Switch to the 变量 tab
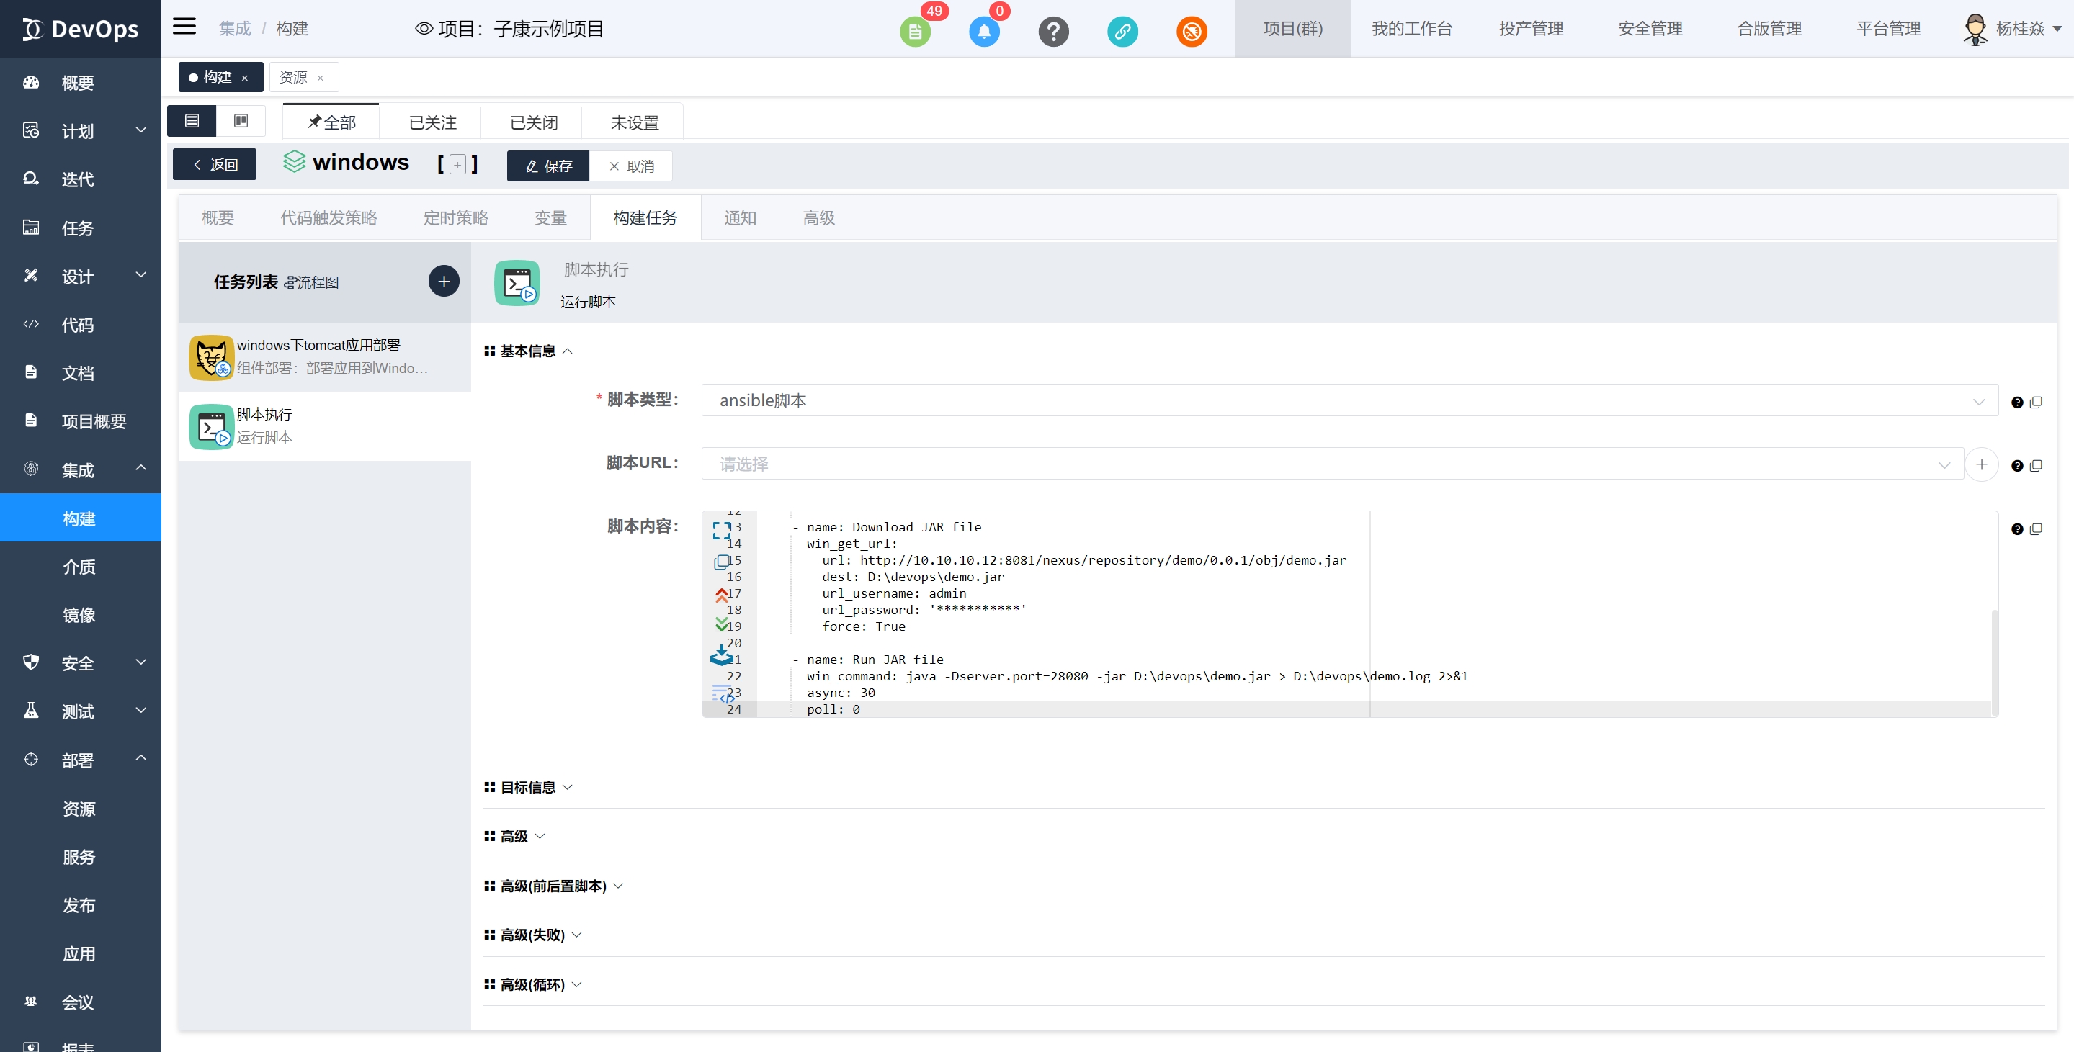The image size is (2074, 1052). point(550,218)
